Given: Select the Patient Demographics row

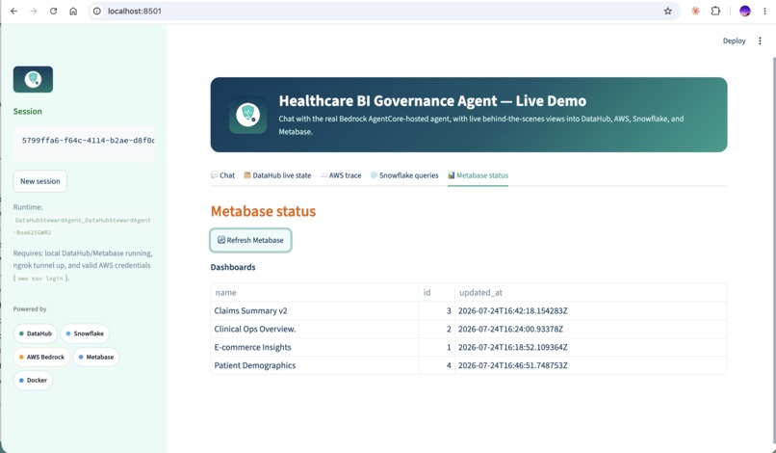Looking at the screenshot, I should tap(469, 365).
